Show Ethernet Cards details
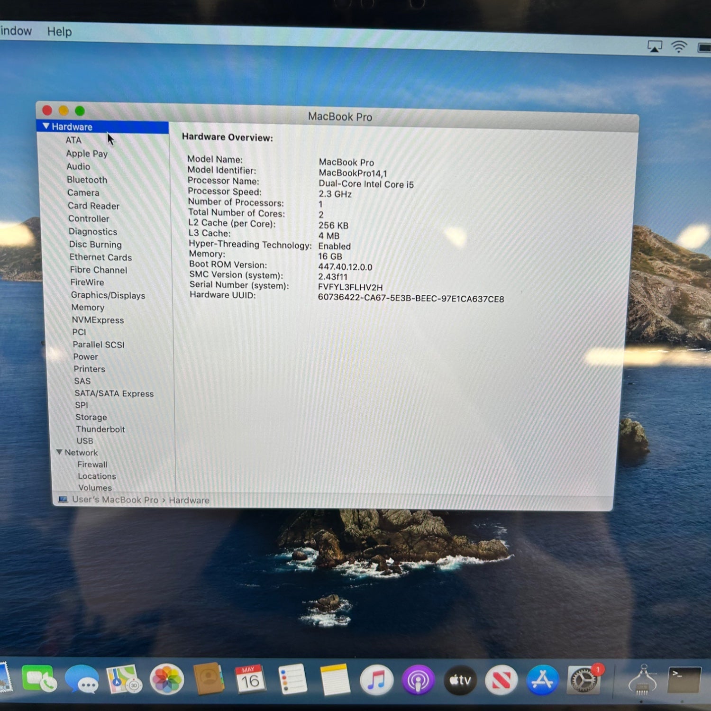Image resolution: width=711 pixels, height=711 pixels. pyautogui.click(x=100, y=257)
